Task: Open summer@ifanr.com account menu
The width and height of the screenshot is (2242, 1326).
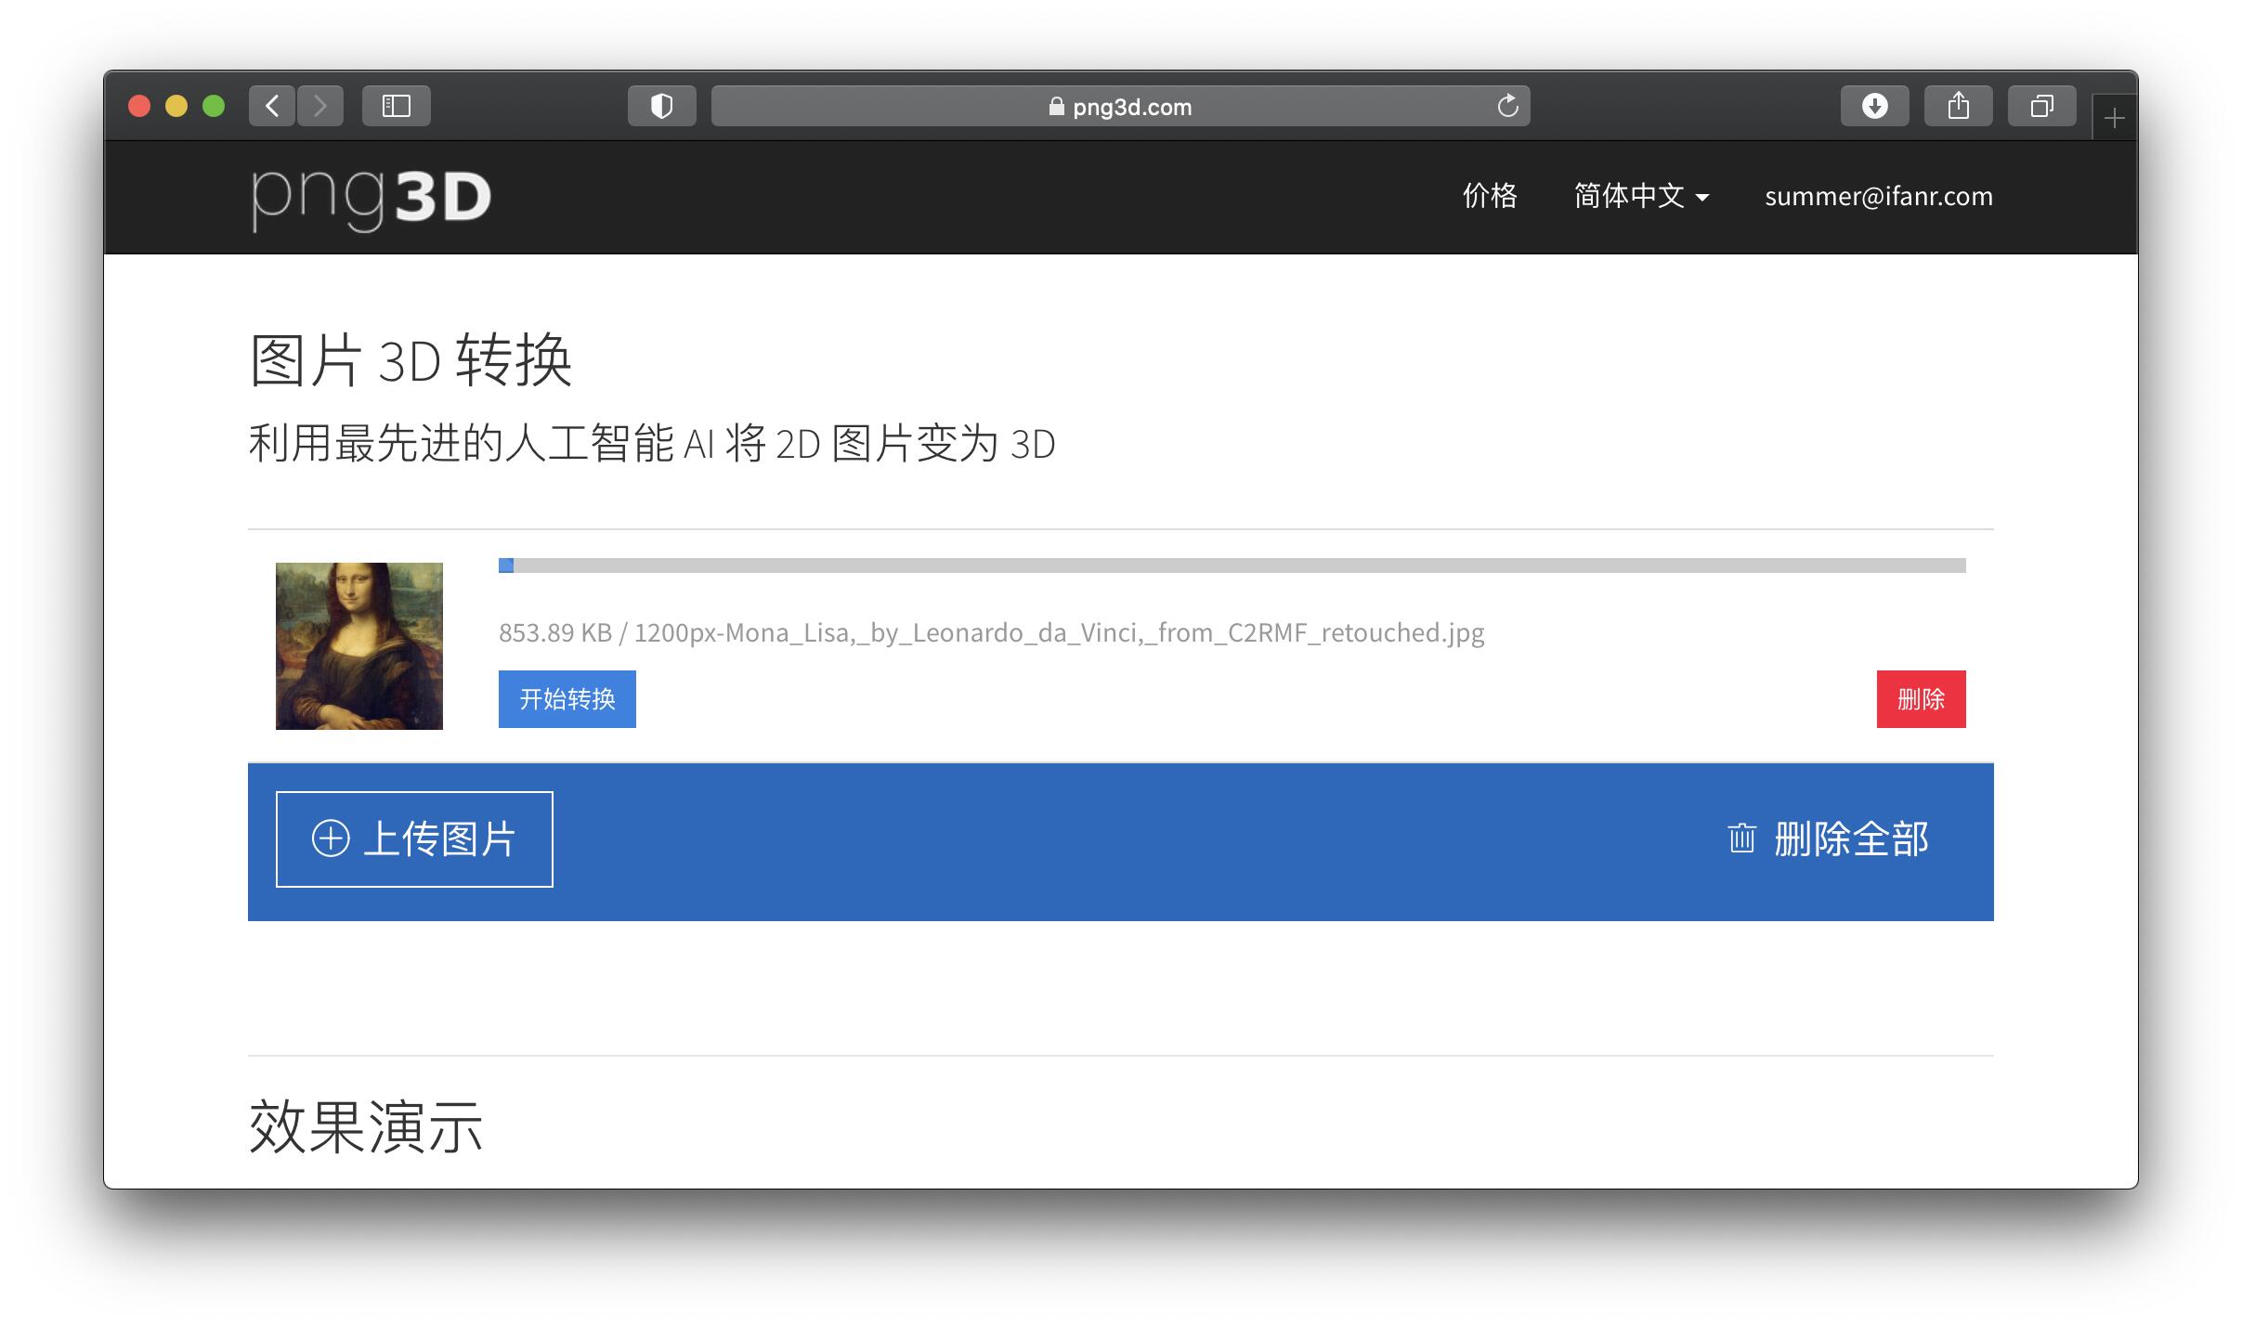Action: (1878, 196)
